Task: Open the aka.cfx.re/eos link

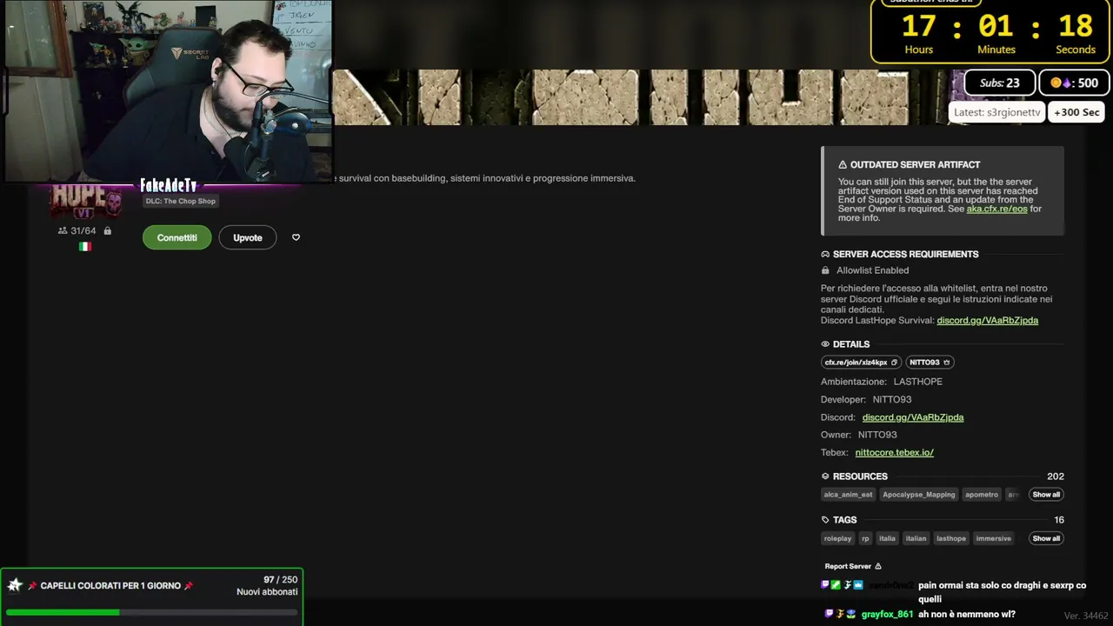Action: pos(996,209)
